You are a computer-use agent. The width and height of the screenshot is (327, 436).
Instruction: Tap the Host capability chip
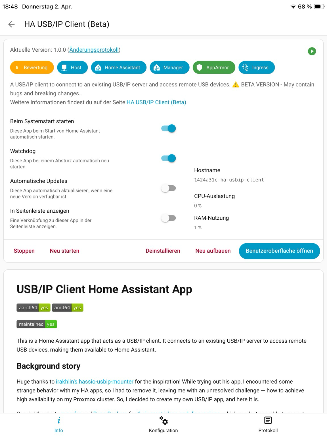[72, 68]
